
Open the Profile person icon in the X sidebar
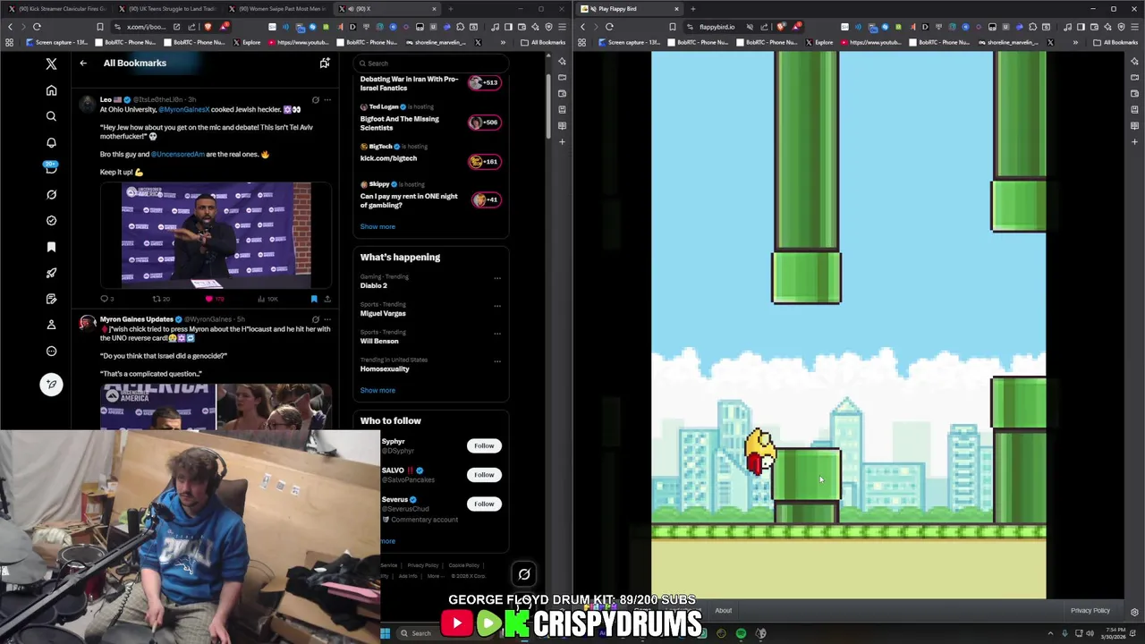pyautogui.click(x=51, y=325)
